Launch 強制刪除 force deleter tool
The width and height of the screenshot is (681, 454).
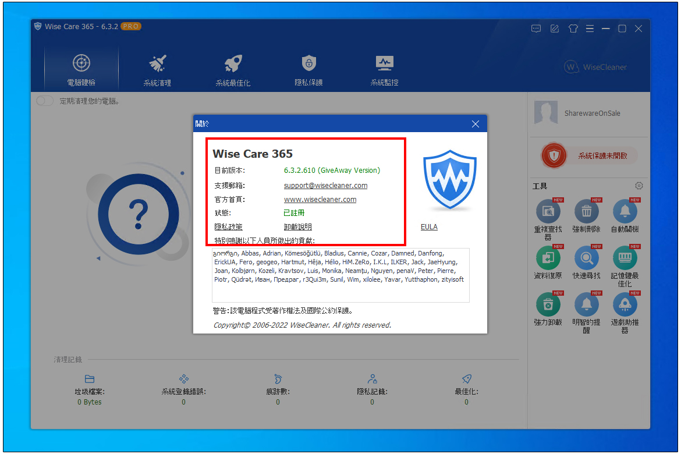click(x=586, y=216)
